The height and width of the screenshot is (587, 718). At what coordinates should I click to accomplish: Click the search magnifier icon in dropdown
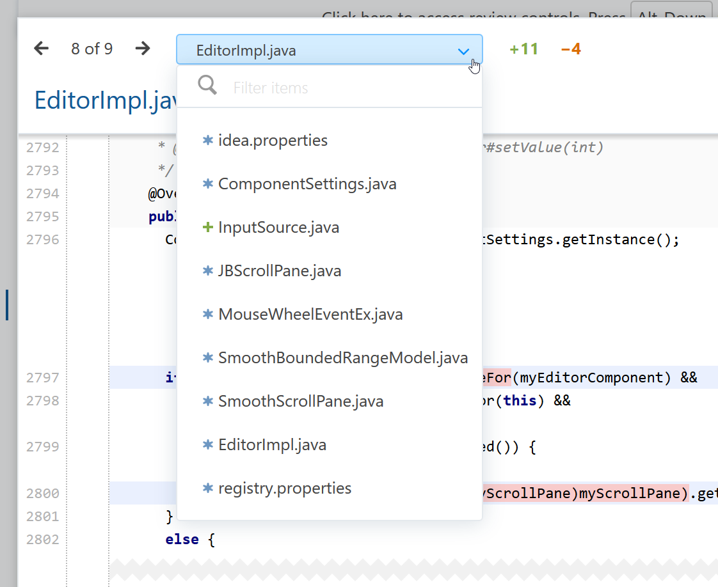(207, 86)
